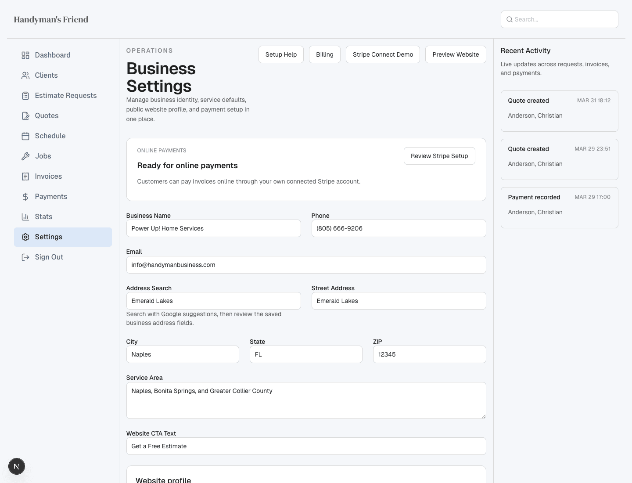Screen dimensions: 632x483
Task: Launch Stripe Connect Demo
Action: tap(383, 54)
